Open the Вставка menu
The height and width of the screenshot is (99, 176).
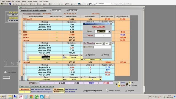click(18, 1)
